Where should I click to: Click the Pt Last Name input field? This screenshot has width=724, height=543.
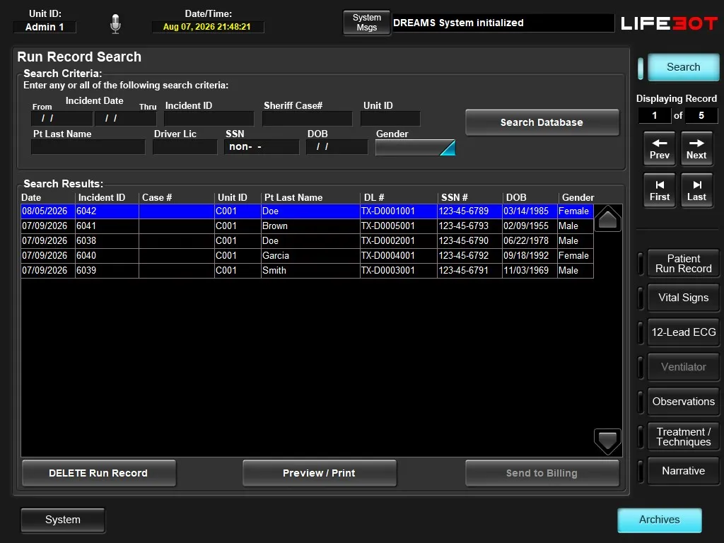click(x=88, y=147)
